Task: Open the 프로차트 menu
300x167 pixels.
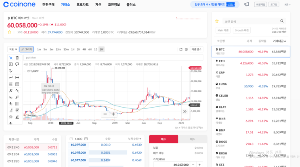Action: [83, 4]
